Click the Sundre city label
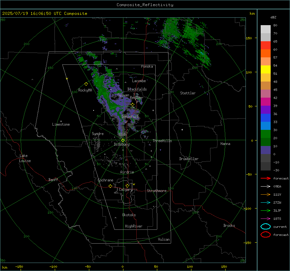Image resolution: width=290 pixels, height=271 pixels. pos(98,134)
